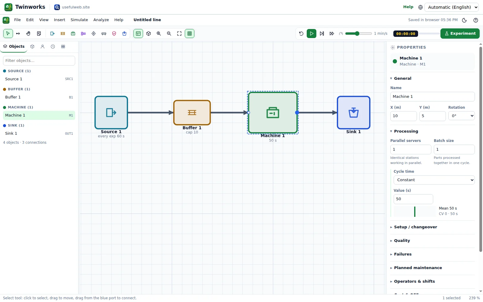Image resolution: width=483 pixels, height=302 pixels.
Task: Insert the shield Quality check object
Action: tap(114, 34)
